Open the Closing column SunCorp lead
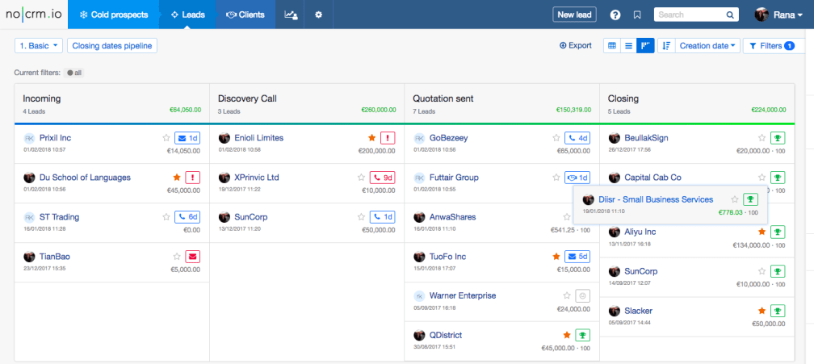 coord(641,271)
